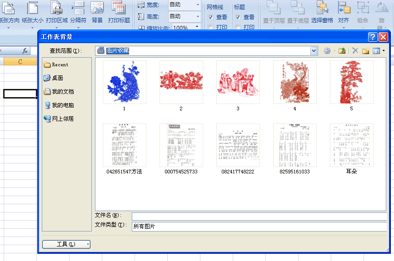Screen dimensions: 394x261
Task: Click the print titles (打印标题) icon
Action: coord(119,8)
